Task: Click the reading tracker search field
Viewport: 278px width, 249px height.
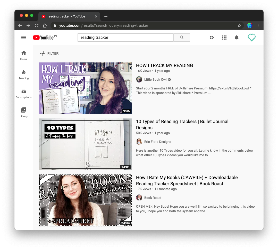Action: [x=125, y=38]
